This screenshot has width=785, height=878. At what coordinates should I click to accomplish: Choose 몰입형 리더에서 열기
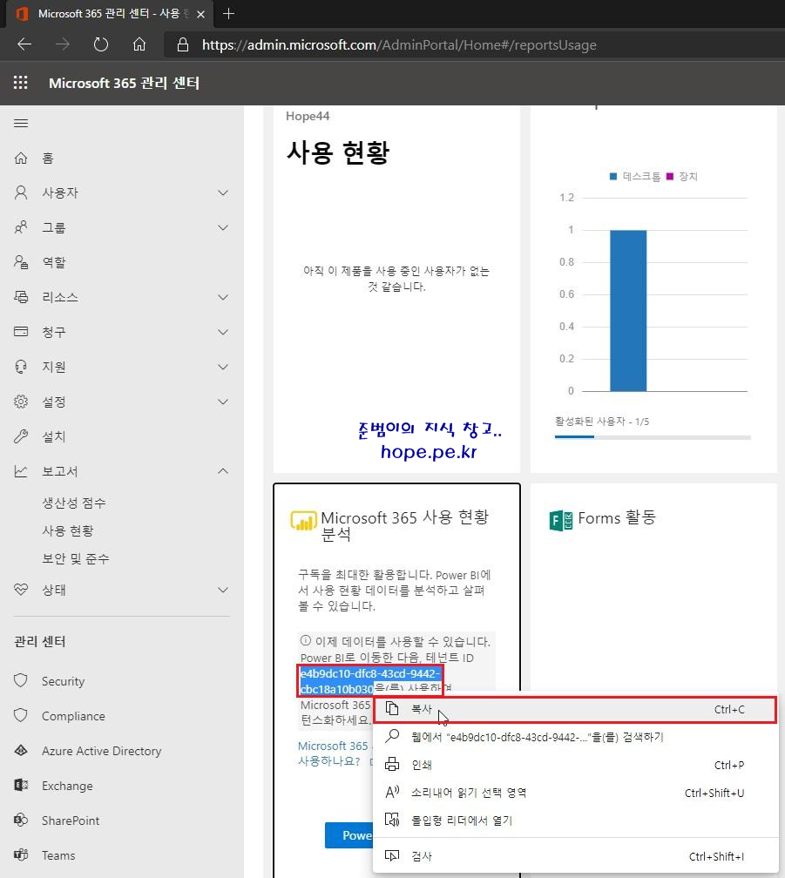(575, 821)
